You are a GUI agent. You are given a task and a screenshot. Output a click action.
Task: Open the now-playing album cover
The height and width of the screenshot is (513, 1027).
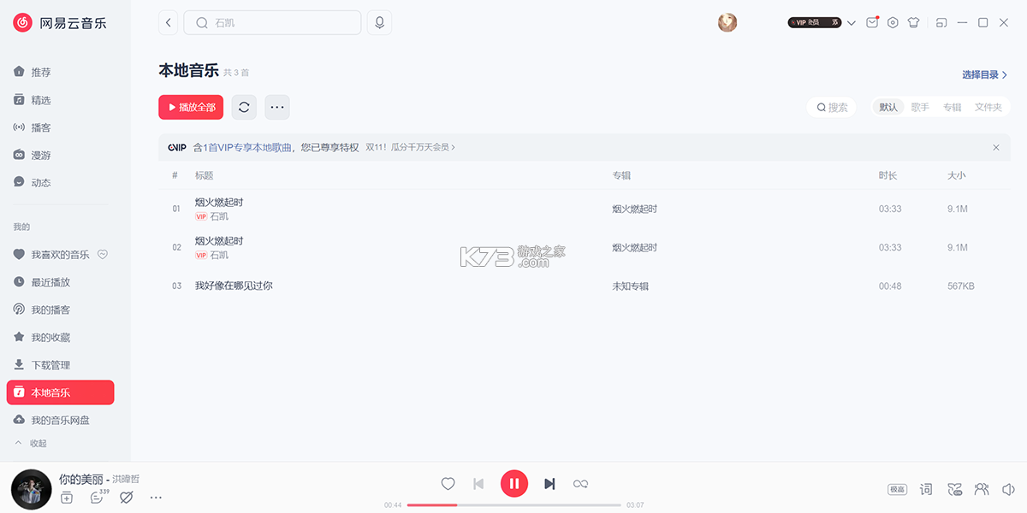(31, 489)
